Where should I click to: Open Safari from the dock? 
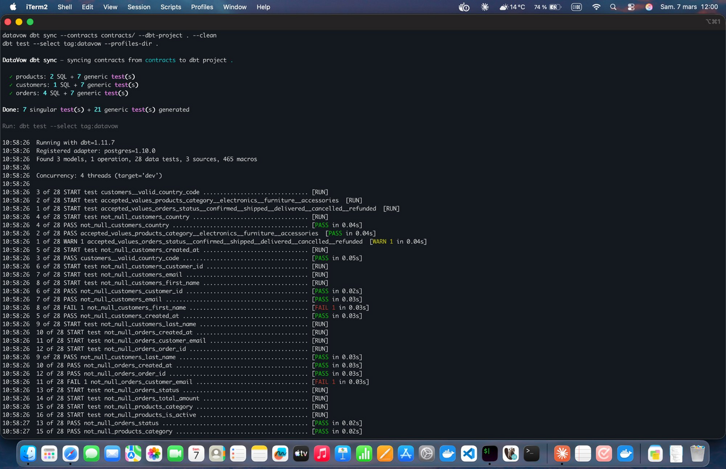click(x=70, y=453)
